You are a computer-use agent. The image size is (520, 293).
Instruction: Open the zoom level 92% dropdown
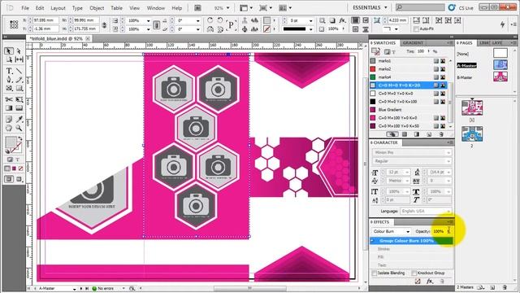pyautogui.click(x=227, y=8)
